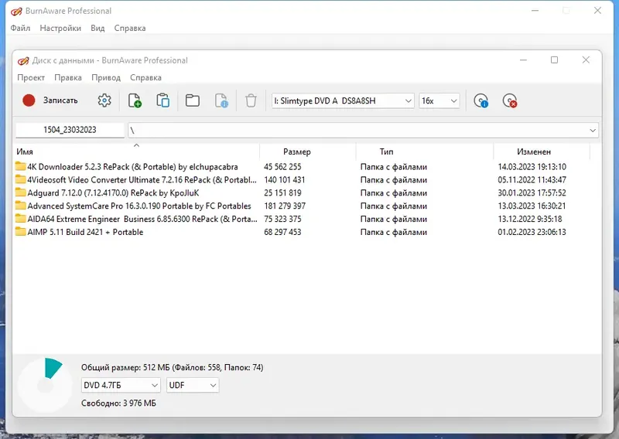Select 4Videosoft Video Converter Ultimate folder

tap(142, 179)
